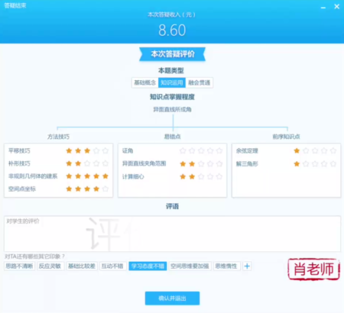Select the 融会贯通 question type
The width and height of the screenshot is (344, 313).
coord(200,82)
